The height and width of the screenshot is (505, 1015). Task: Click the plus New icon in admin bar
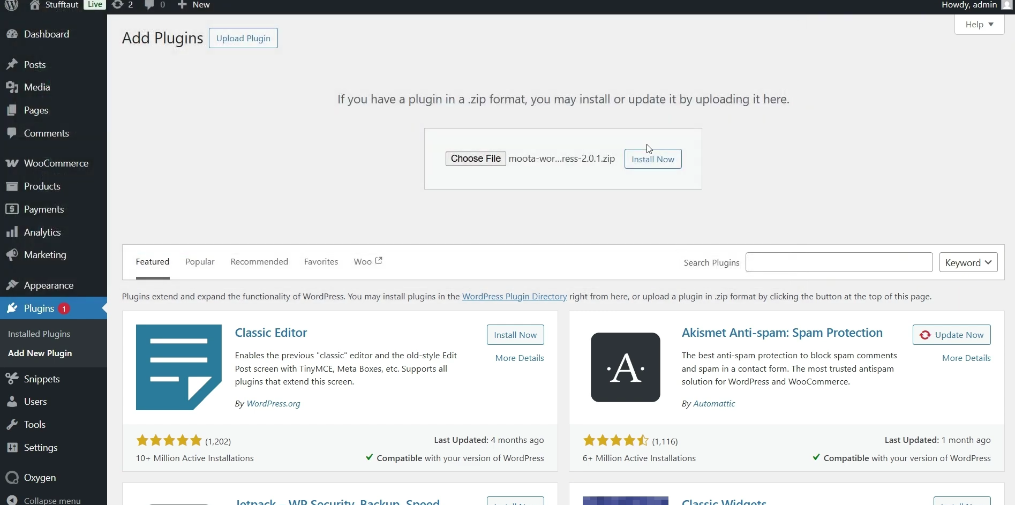click(x=182, y=5)
